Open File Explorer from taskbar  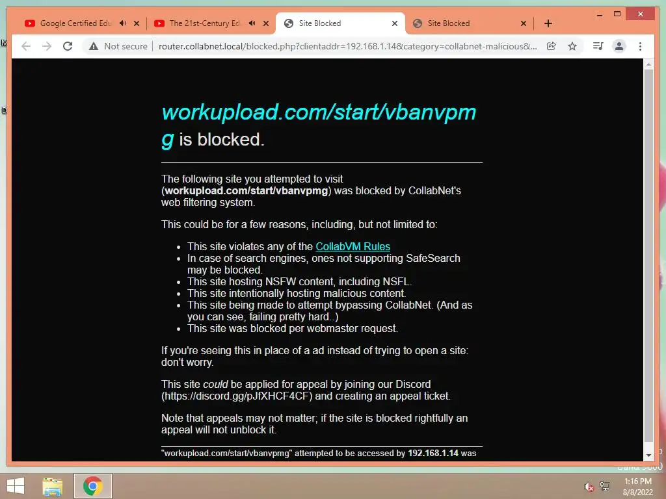click(52, 486)
